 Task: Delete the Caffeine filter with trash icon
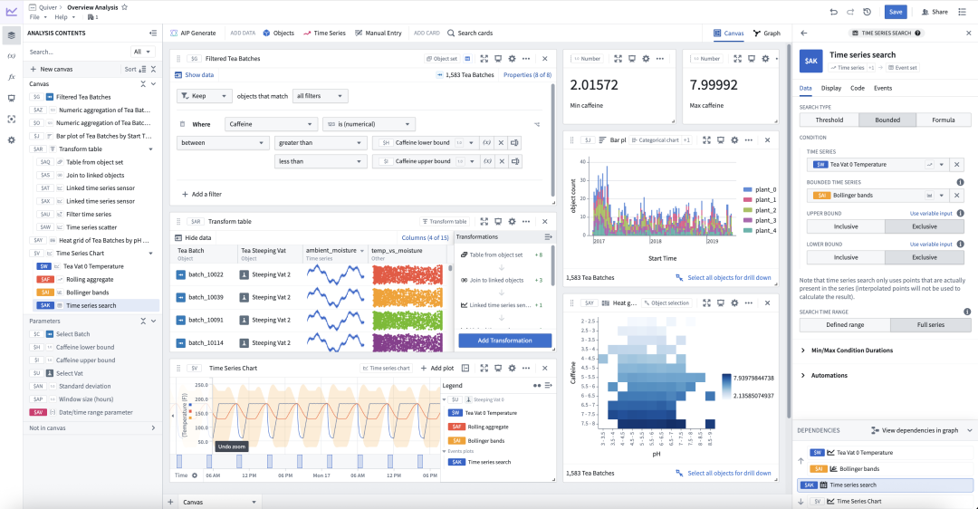(x=183, y=124)
